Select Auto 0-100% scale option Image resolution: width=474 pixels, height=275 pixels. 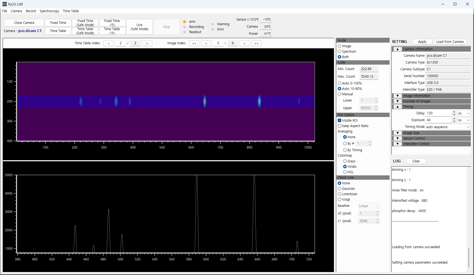click(339, 83)
